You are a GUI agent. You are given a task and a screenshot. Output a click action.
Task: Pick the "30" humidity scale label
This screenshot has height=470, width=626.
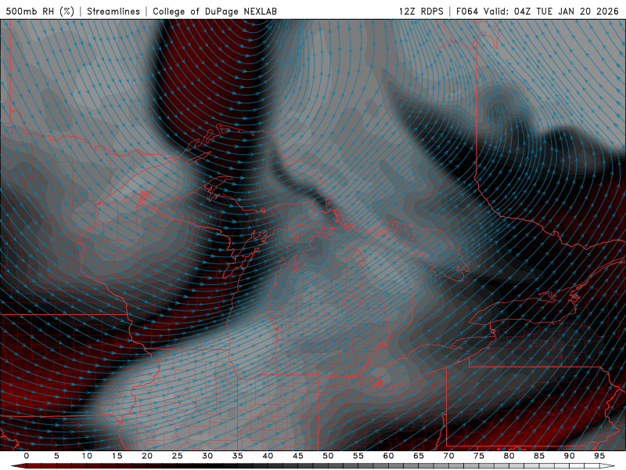click(x=207, y=456)
